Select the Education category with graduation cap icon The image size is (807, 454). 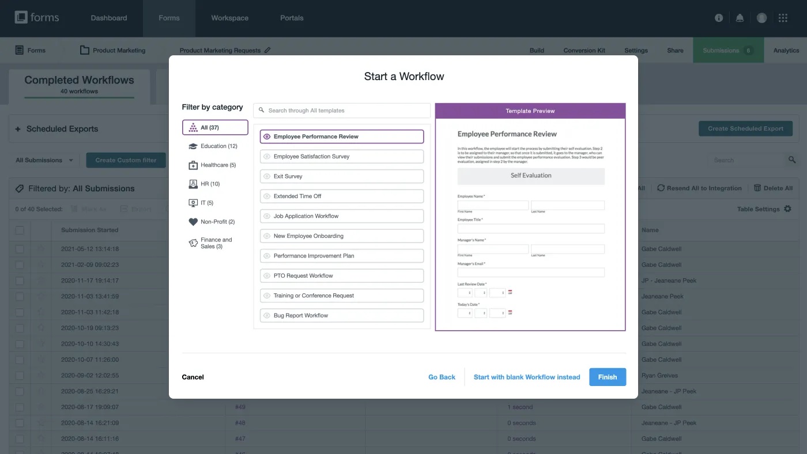(193, 146)
